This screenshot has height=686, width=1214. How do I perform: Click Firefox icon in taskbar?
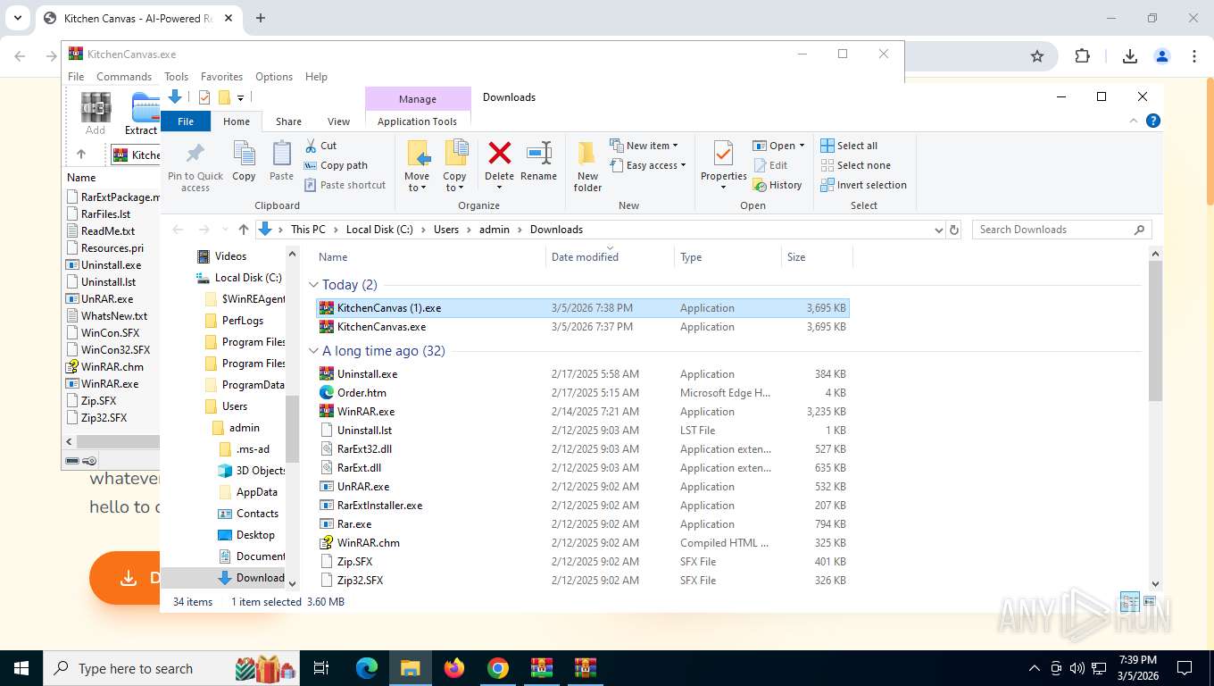454,668
